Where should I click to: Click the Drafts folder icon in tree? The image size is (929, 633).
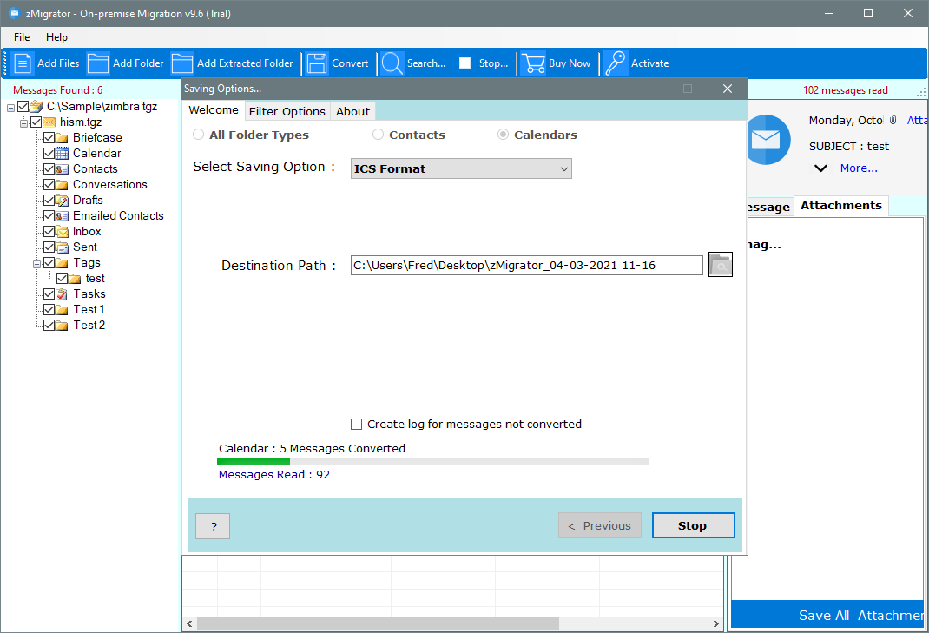coord(62,201)
